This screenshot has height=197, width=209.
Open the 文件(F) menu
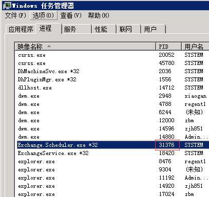click(15, 16)
